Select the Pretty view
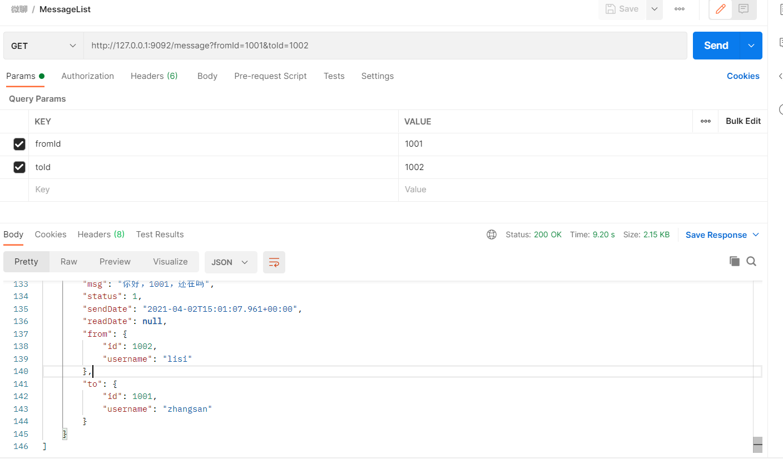783x459 pixels. tap(26, 262)
